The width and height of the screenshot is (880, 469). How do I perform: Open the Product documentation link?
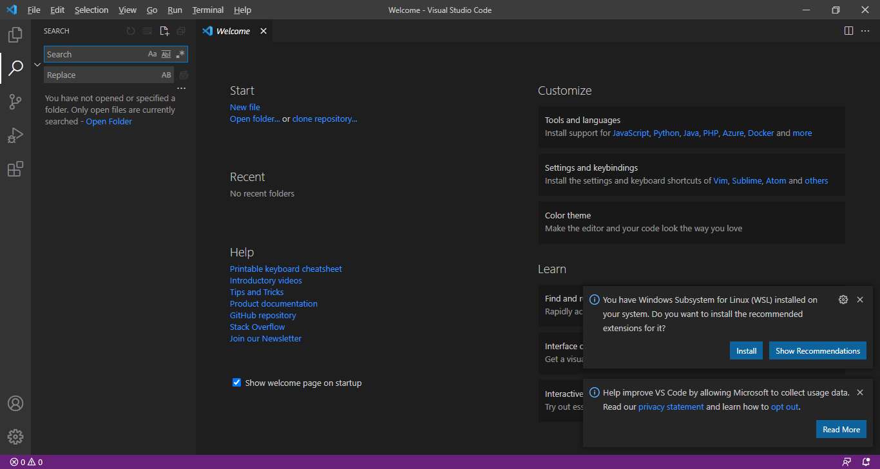pyautogui.click(x=274, y=303)
